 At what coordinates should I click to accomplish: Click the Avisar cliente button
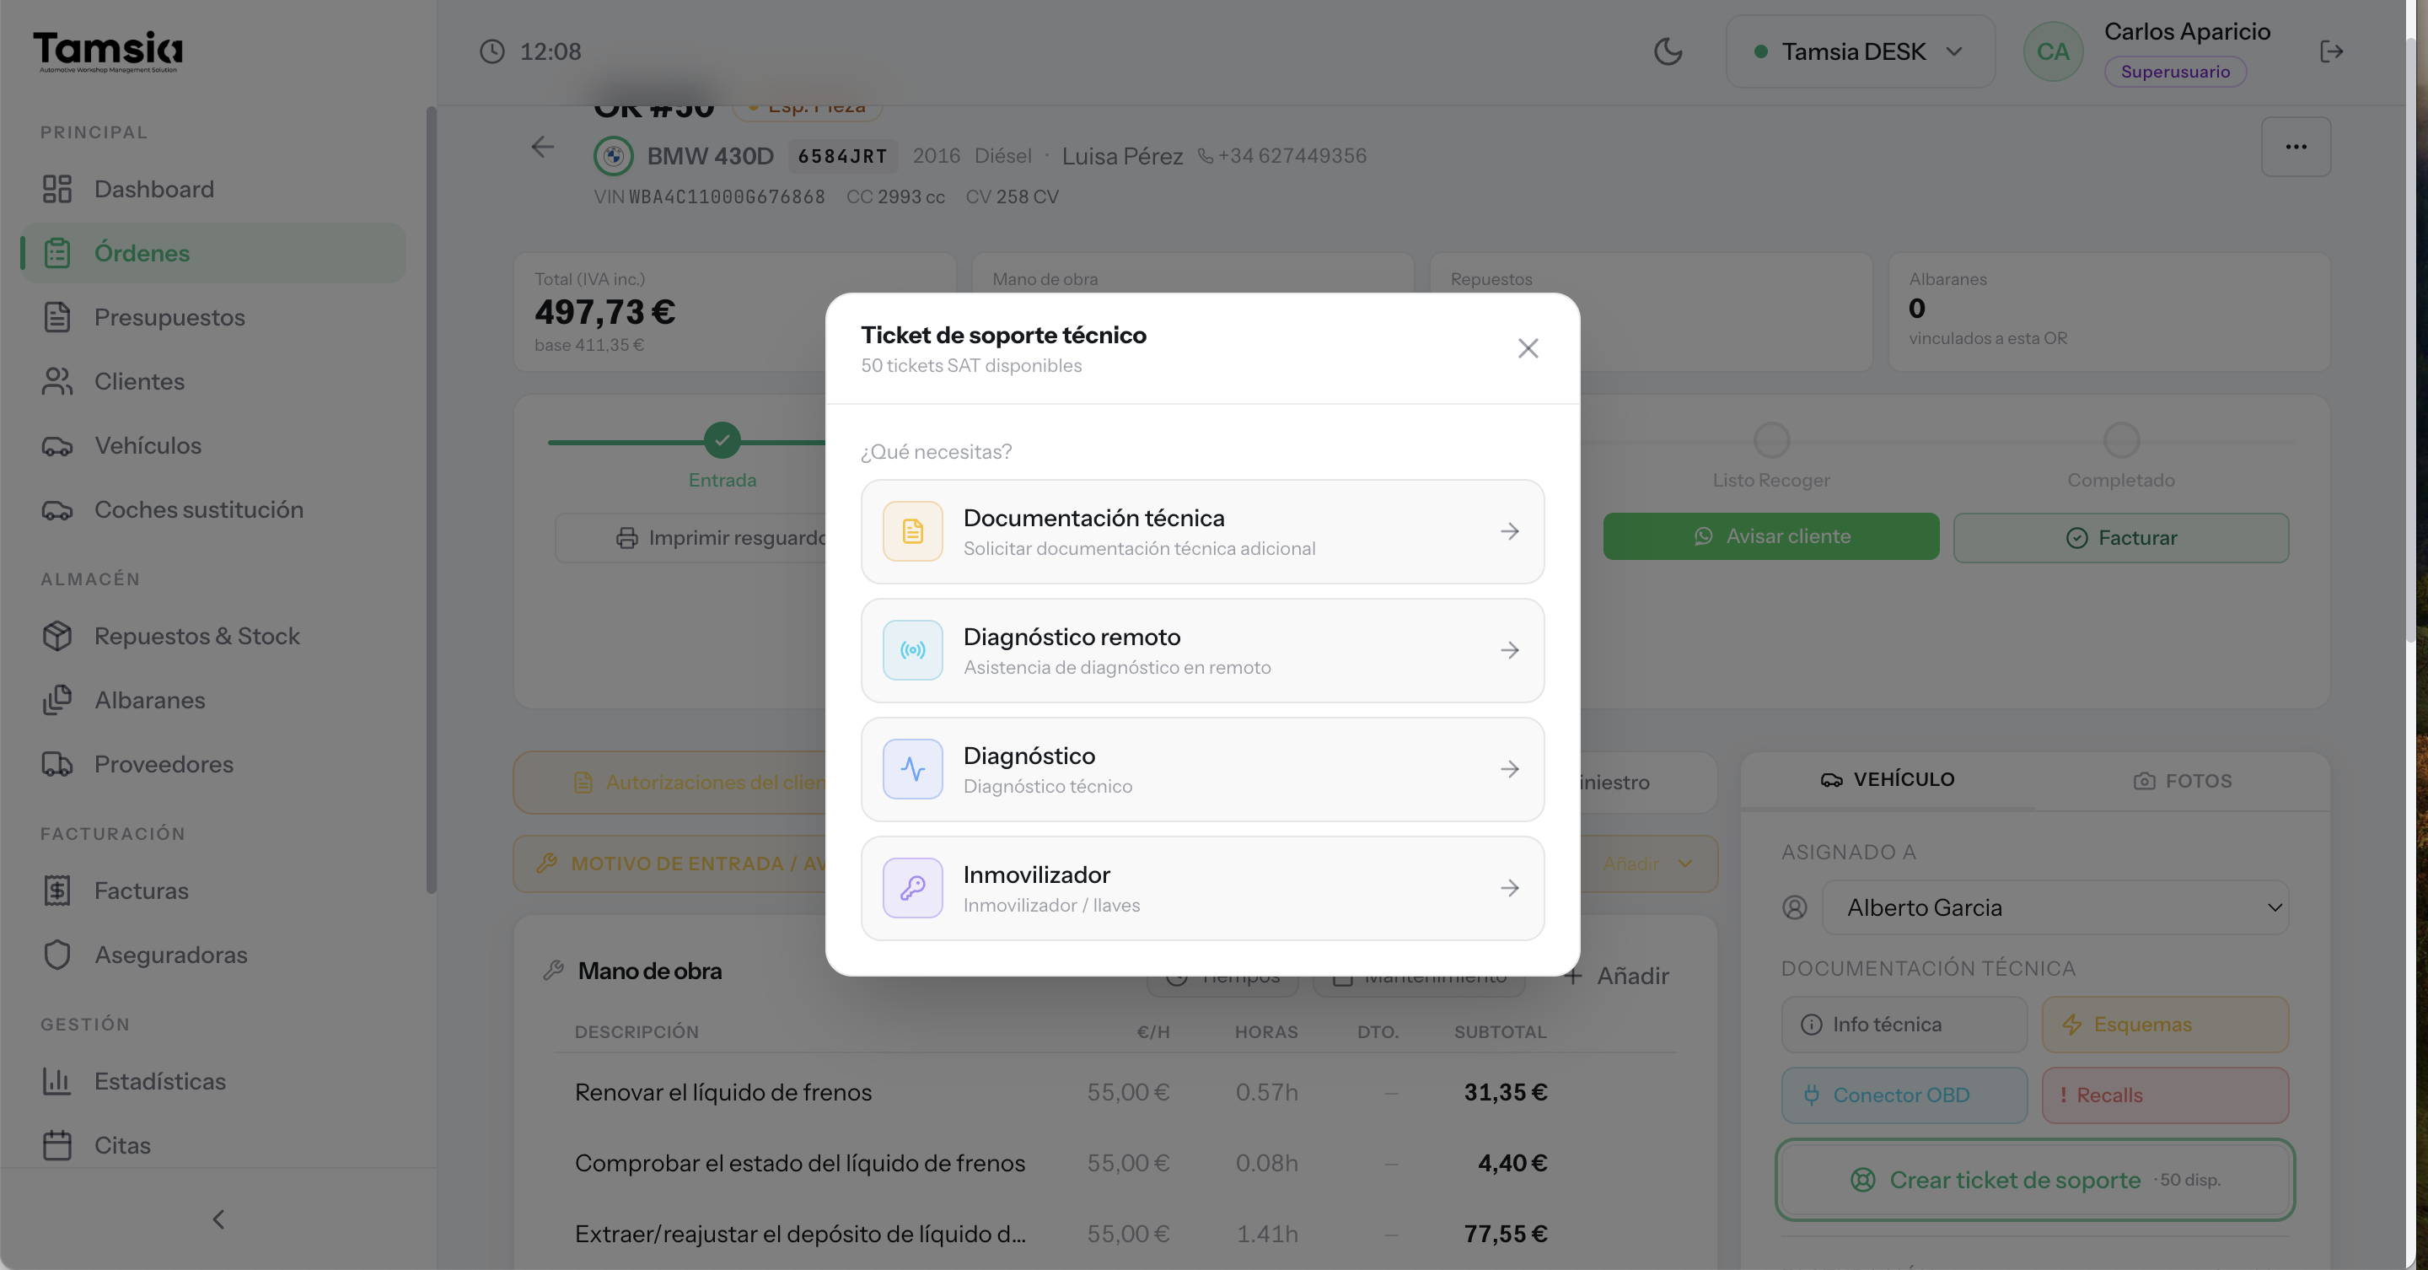point(1771,536)
